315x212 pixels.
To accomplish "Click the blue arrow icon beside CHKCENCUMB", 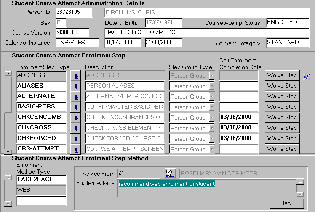I will click(76, 118).
